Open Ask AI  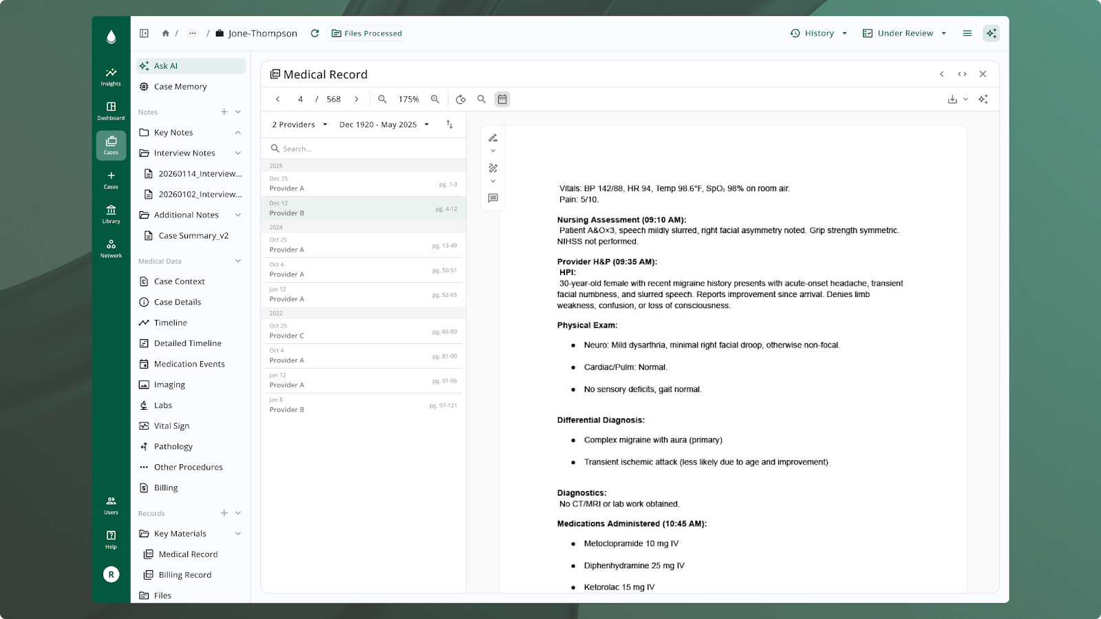(191, 66)
